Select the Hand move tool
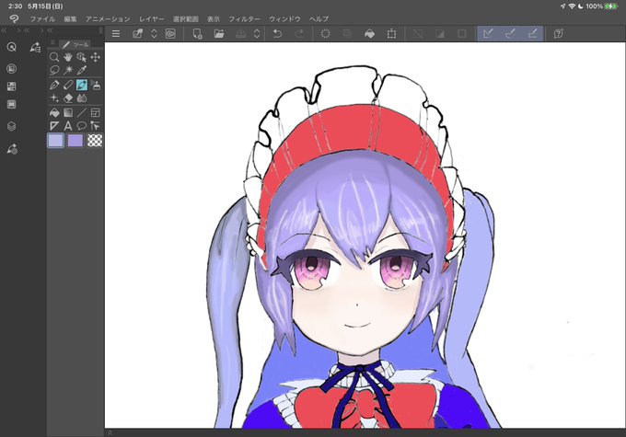 click(x=68, y=57)
